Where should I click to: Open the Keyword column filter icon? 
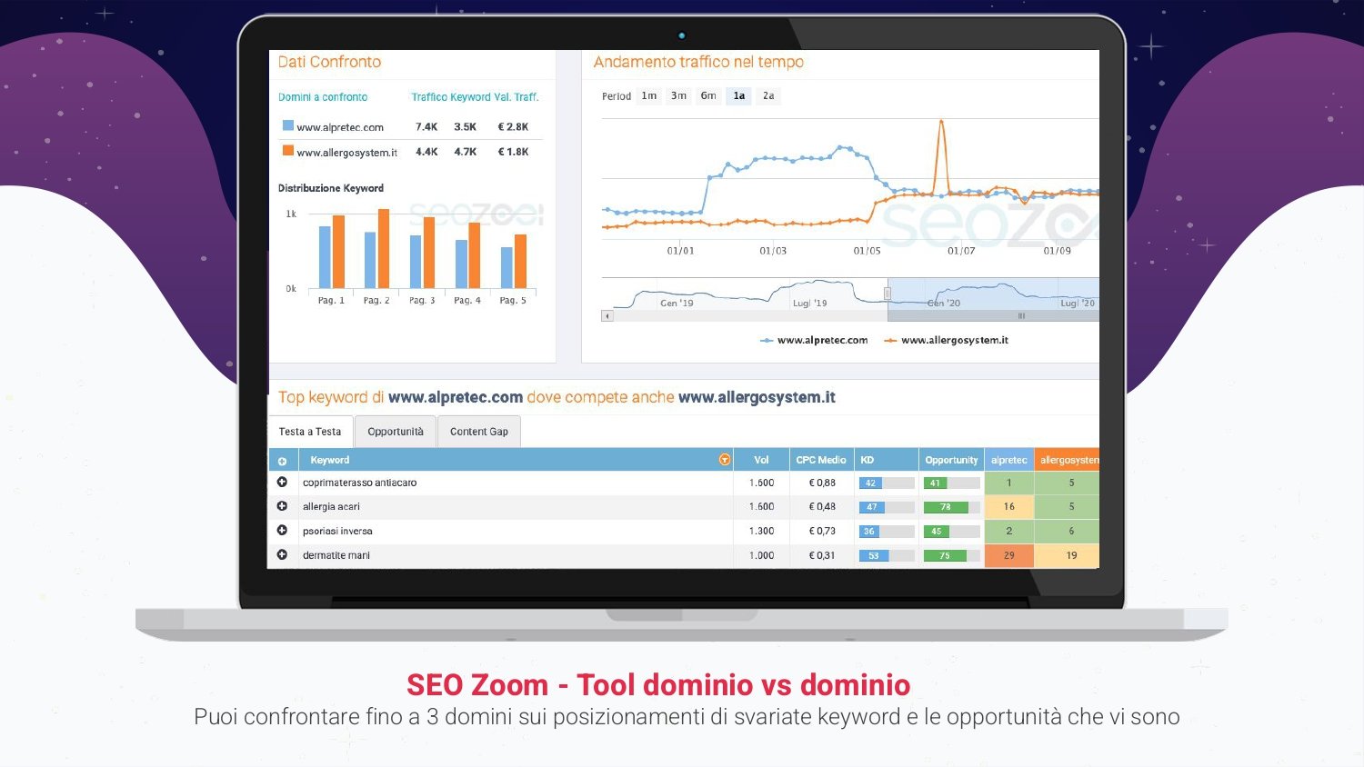725,460
